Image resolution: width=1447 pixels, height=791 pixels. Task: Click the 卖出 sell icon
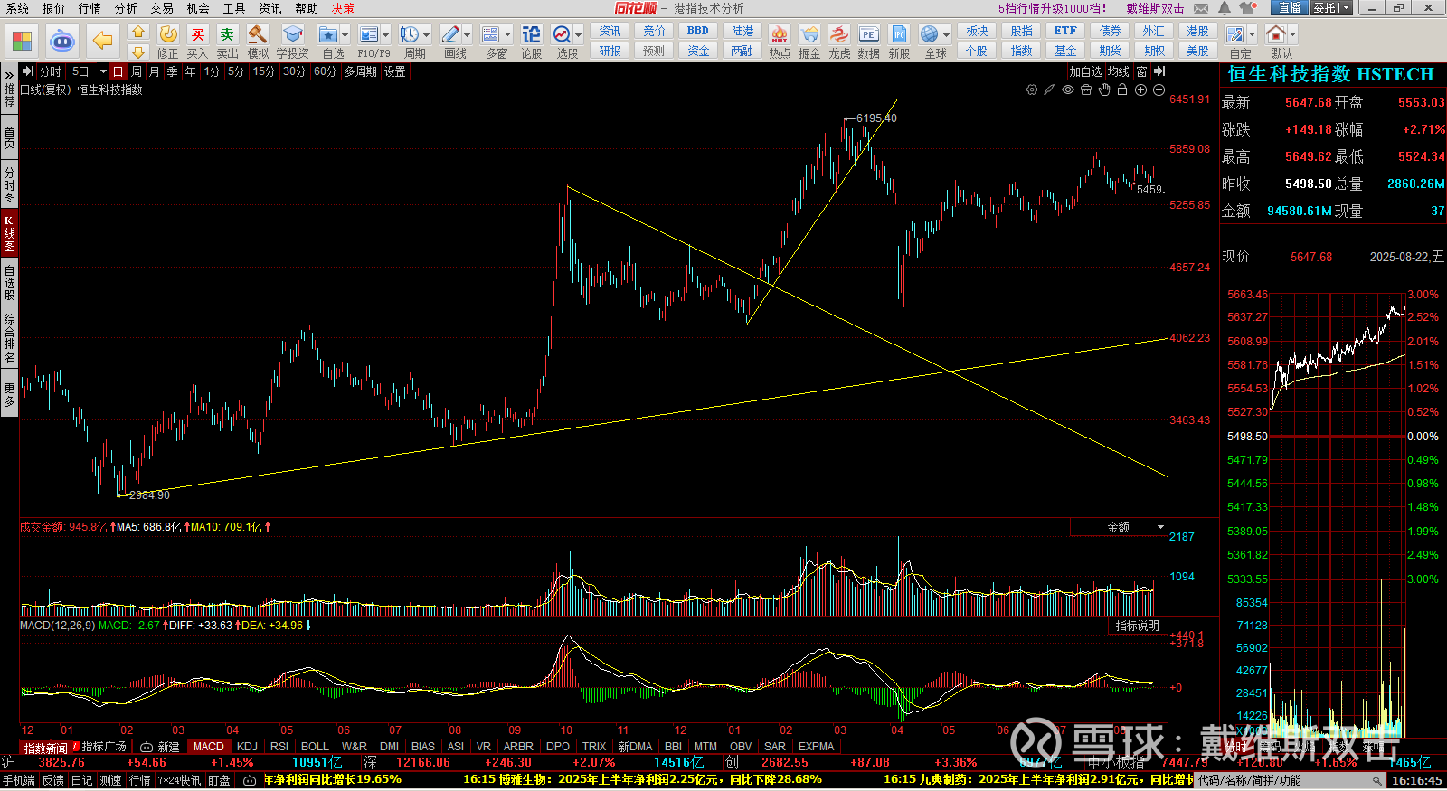(x=227, y=34)
